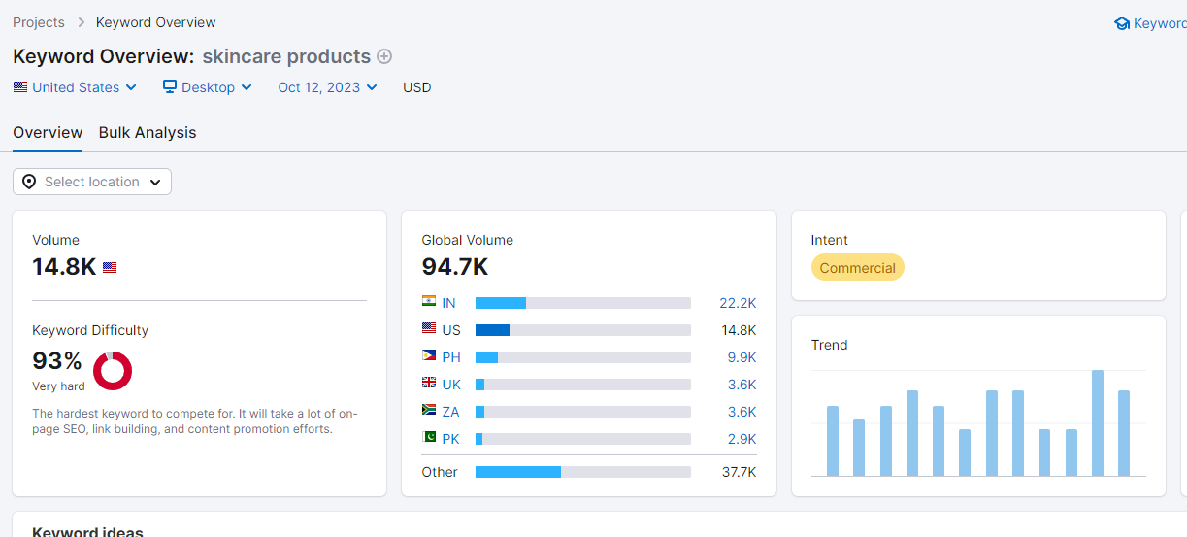1187x537 pixels.
Task: Click the US flag next to United States
Action: pyautogui.click(x=20, y=87)
